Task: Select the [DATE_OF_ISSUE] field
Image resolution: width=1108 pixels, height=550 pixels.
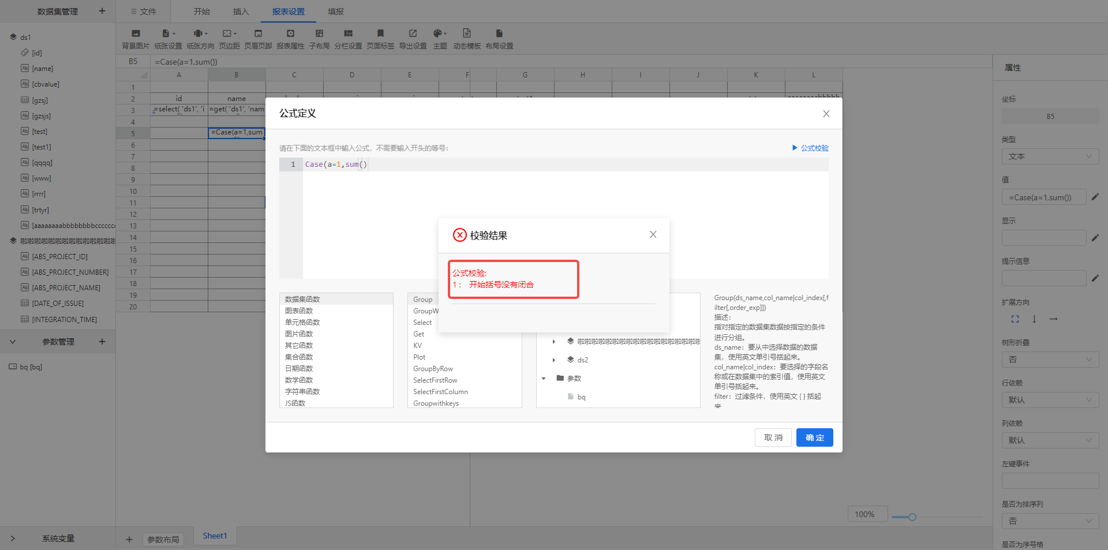Action: [58, 304]
